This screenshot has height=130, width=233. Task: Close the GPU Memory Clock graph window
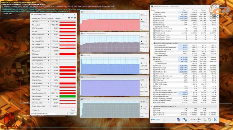click(x=147, y=77)
